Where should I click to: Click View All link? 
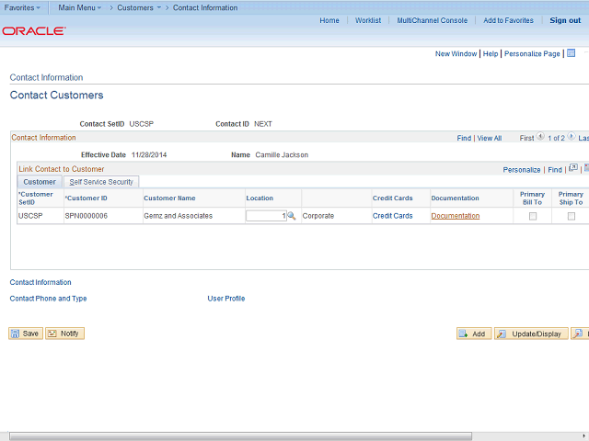(x=490, y=139)
